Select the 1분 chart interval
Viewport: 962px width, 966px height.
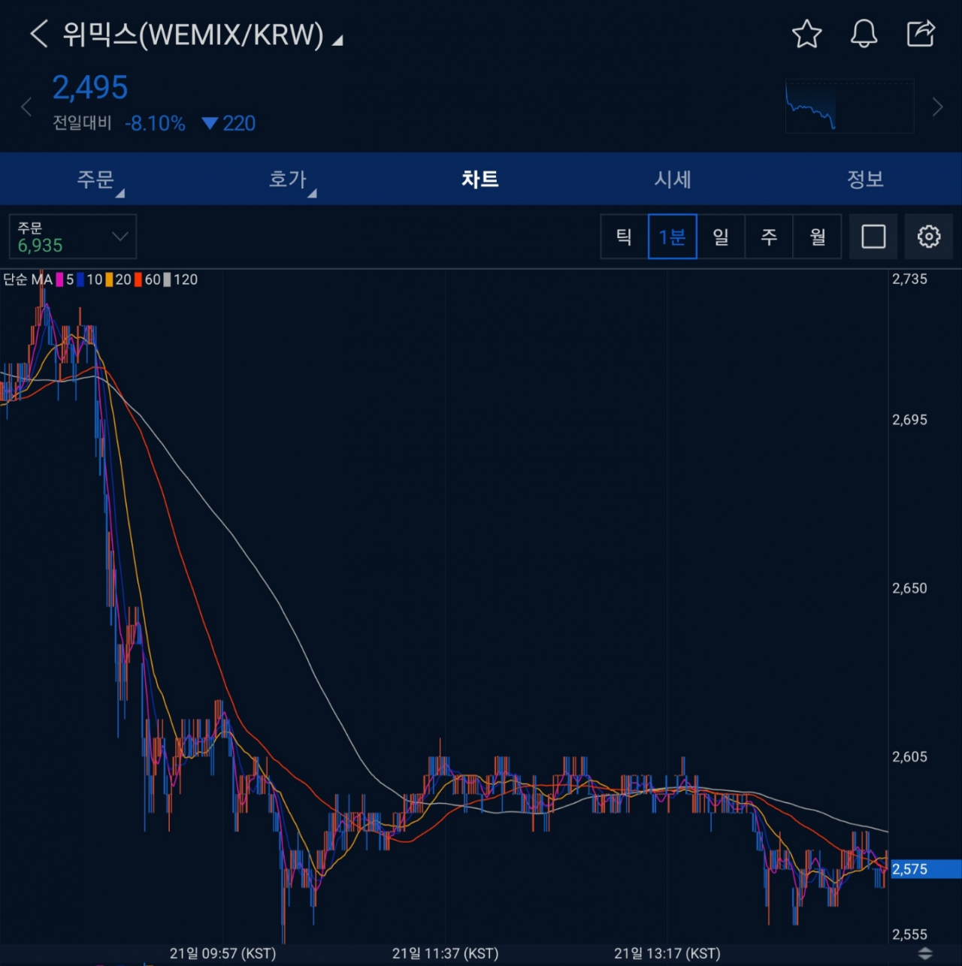tap(673, 237)
